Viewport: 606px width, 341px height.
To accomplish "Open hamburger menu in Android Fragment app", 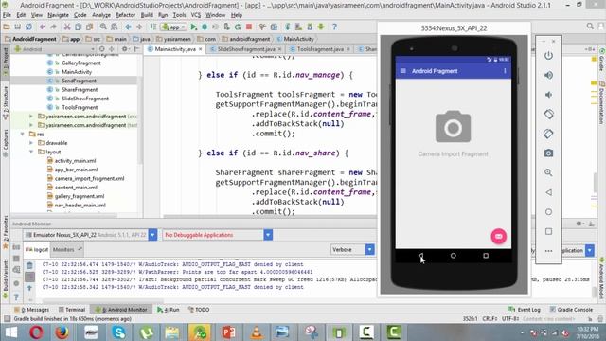I will coord(403,71).
